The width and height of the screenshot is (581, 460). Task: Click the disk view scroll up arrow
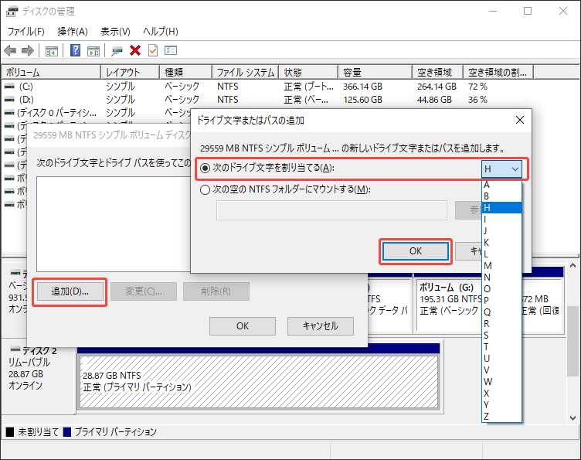click(573, 265)
